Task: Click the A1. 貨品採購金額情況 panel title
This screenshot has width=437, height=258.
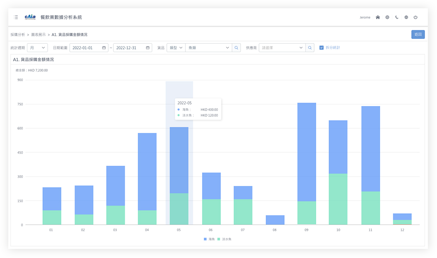Action: tap(34, 60)
